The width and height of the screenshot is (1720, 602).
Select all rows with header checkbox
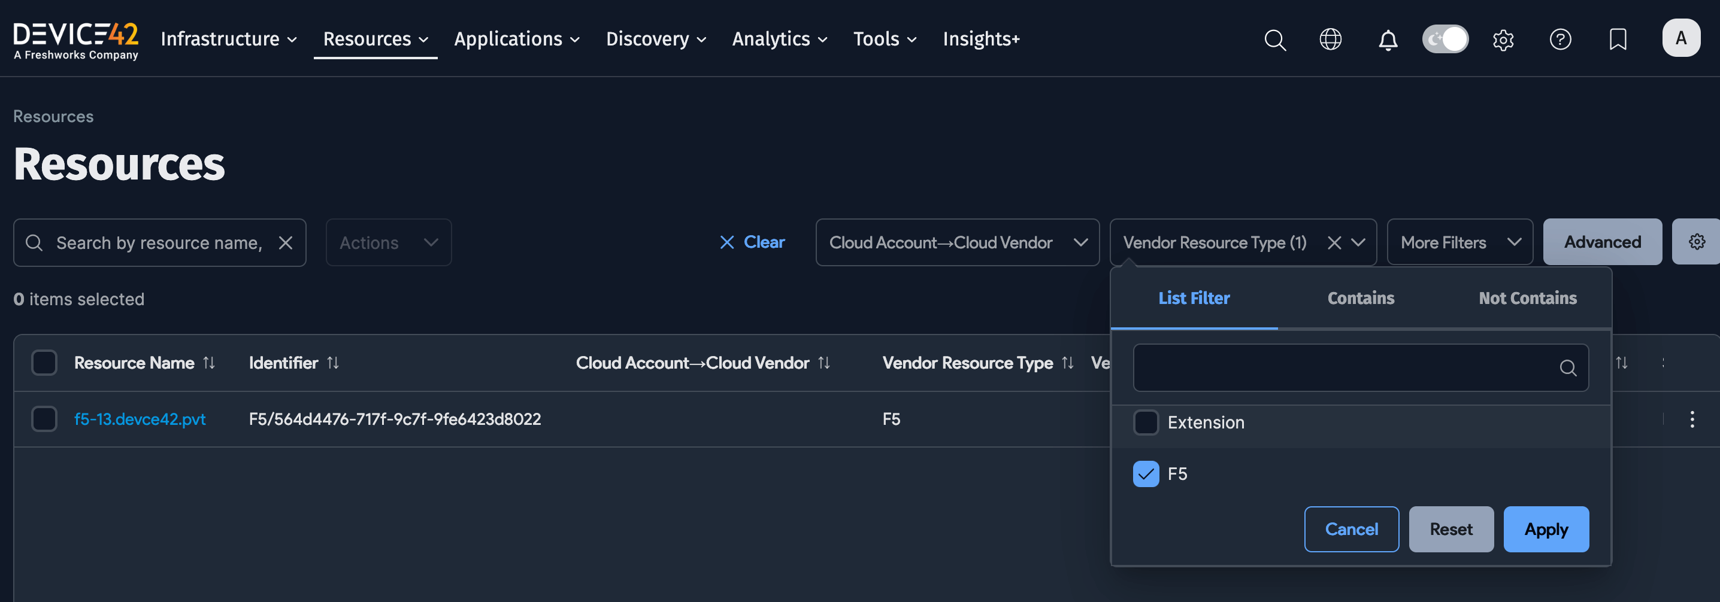(x=44, y=363)
